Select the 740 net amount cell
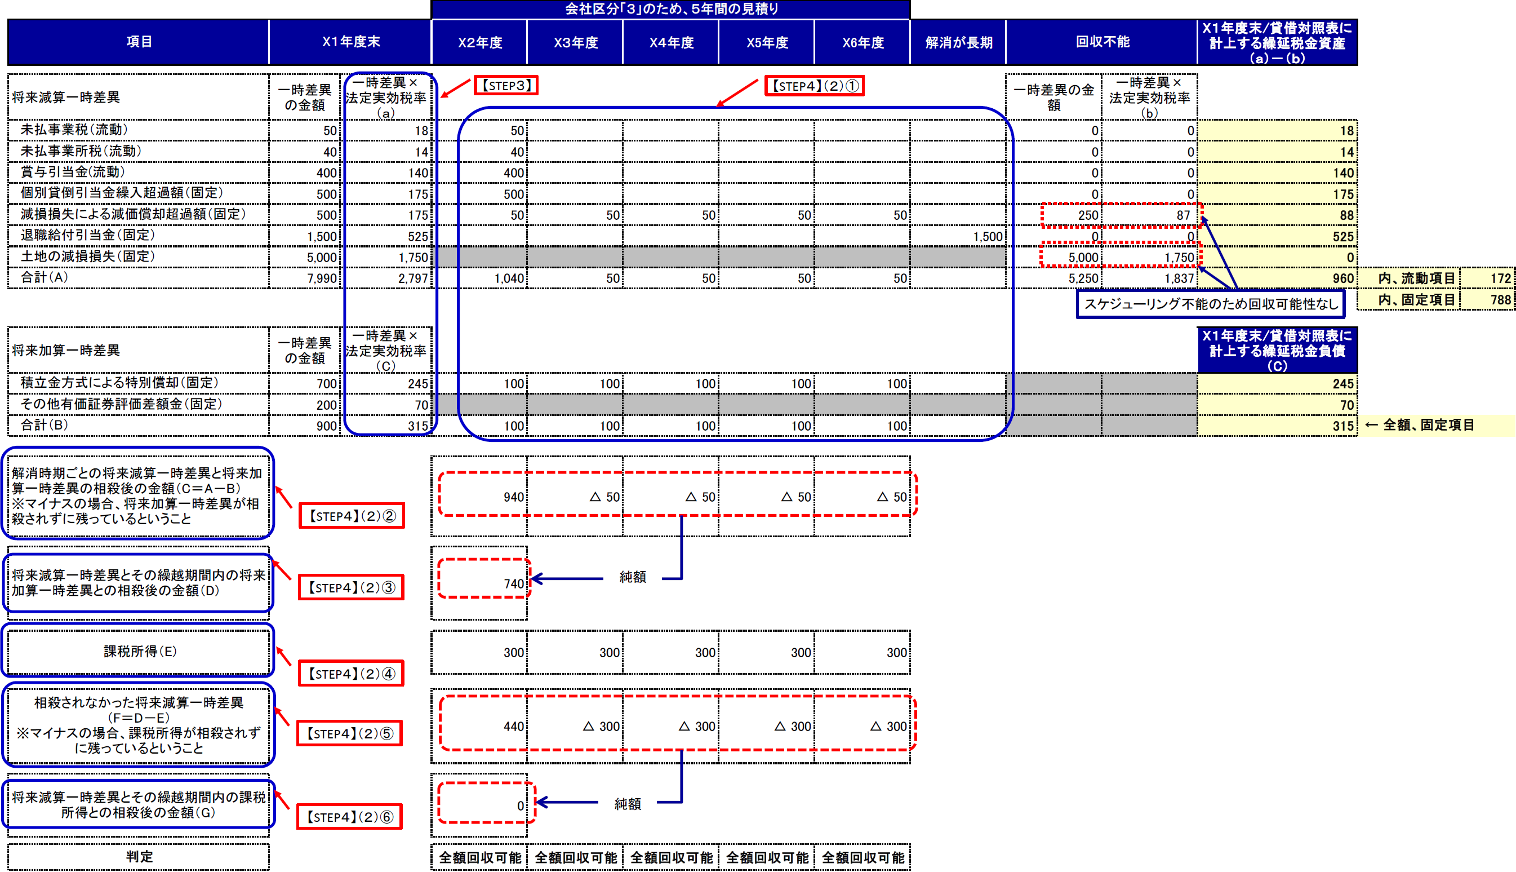Image resolution: width=1516 pixels, height=872 pixels. pyautogui.click(x=483, y=583)
